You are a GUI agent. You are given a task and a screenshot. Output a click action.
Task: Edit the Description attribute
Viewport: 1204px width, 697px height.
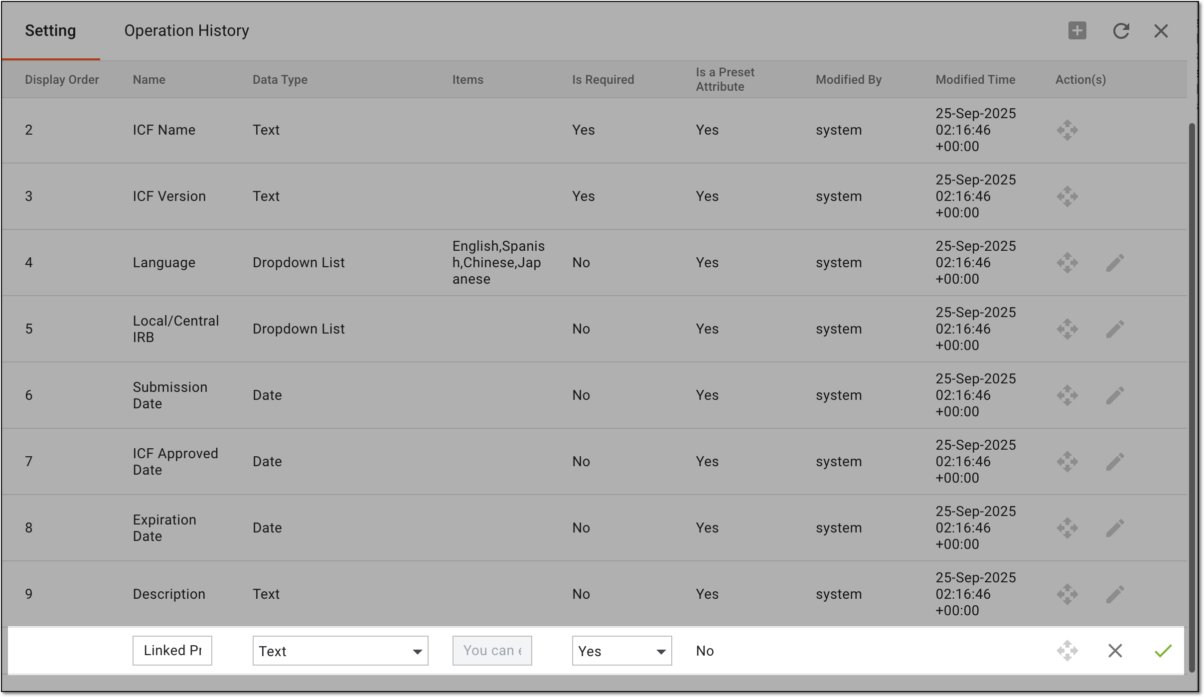[x=1115, y=594]
